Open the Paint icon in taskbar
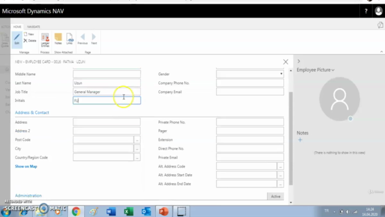Screen dimensions: 385x217 pos(94,212)
